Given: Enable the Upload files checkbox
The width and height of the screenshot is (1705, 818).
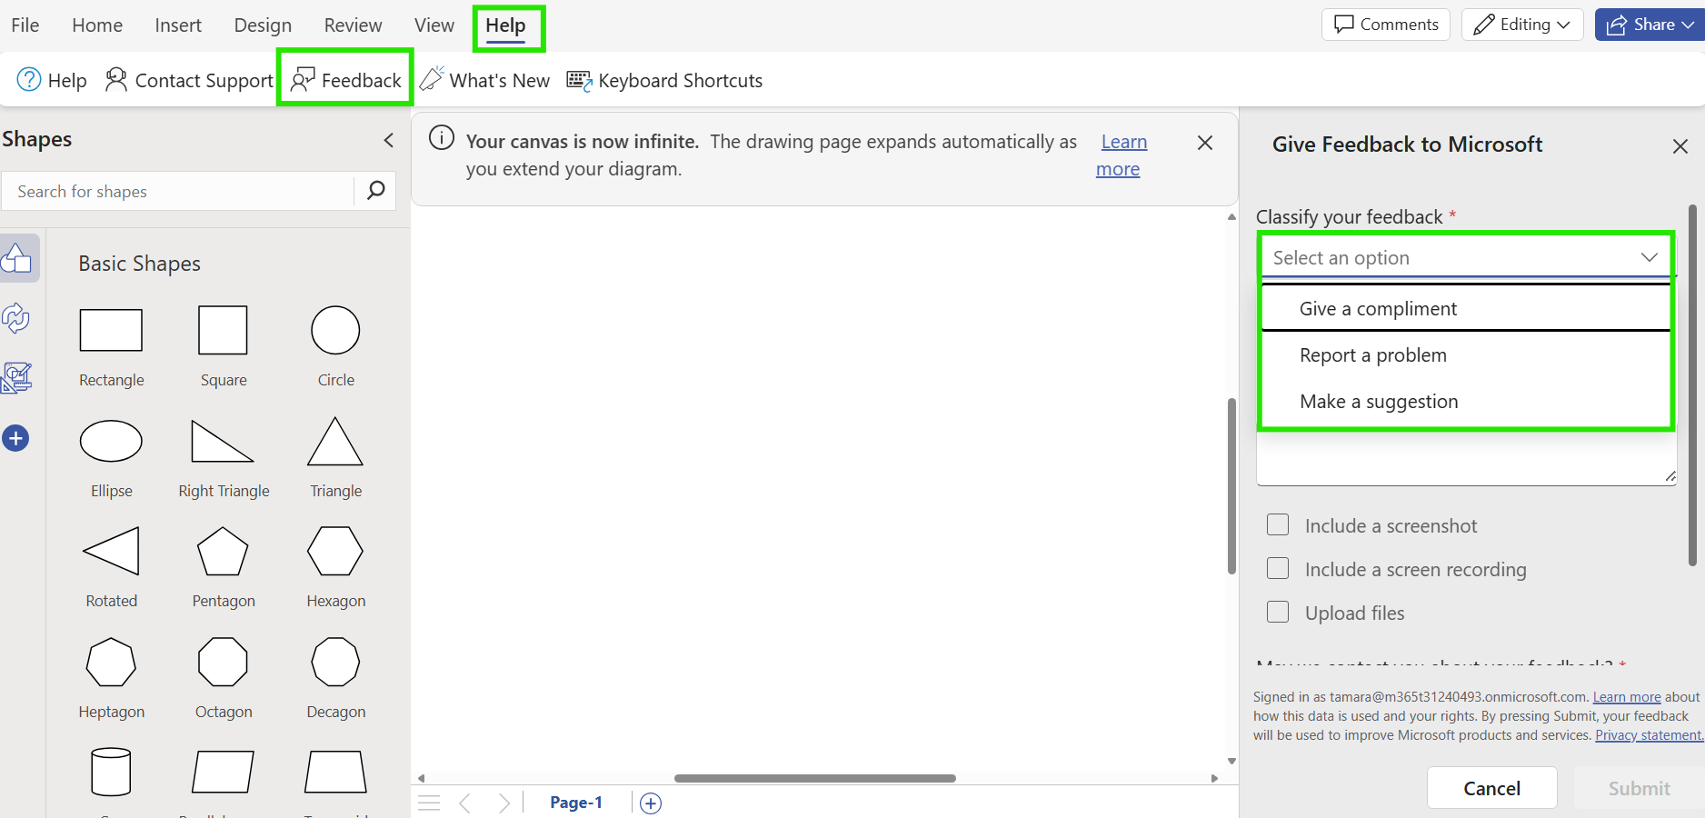Looking at the screenshot, I should click(x=1278, y=612).
